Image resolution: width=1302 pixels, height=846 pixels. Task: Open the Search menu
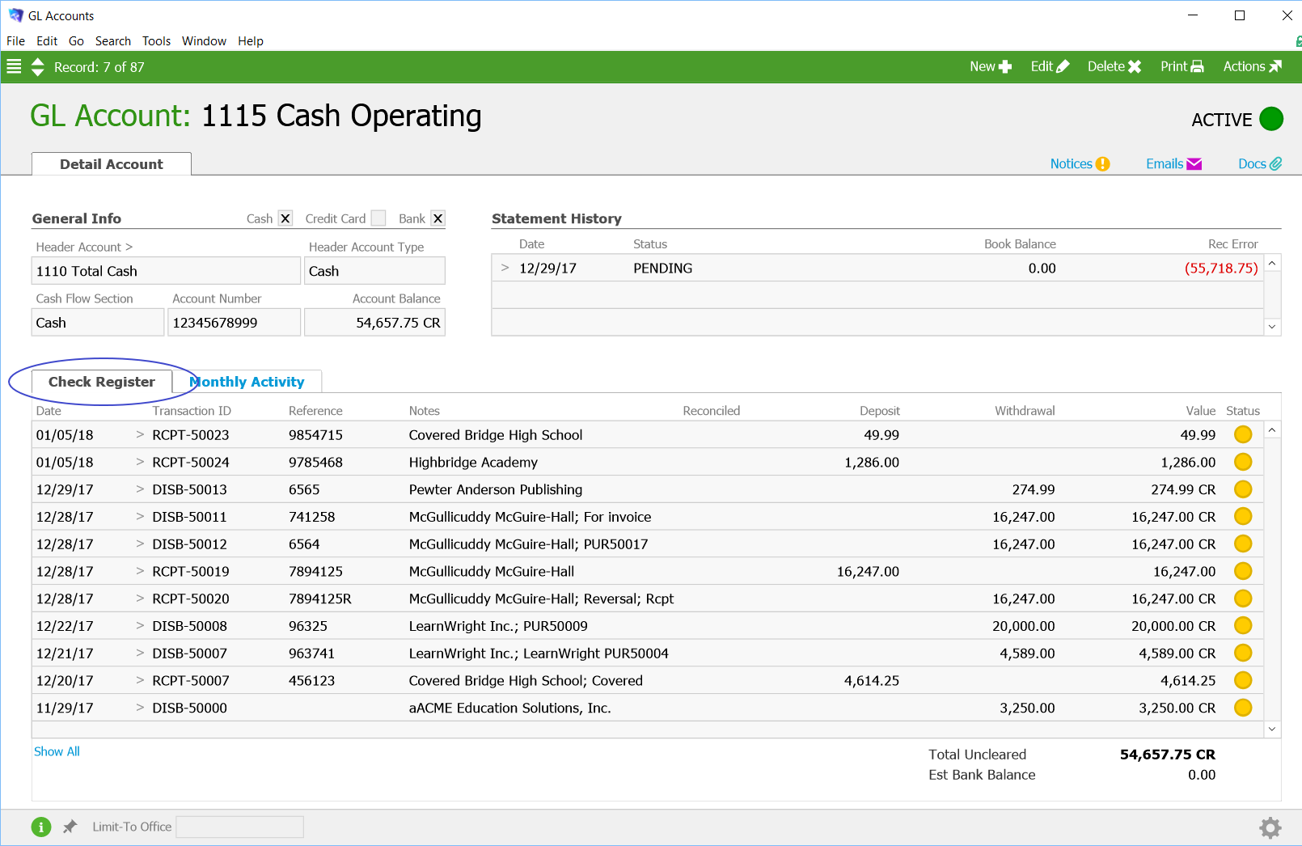tap(112, 41)
